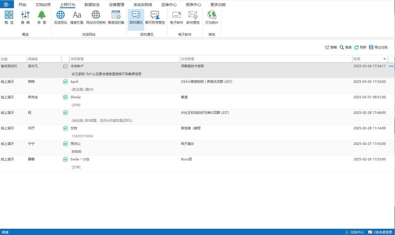This screenshot has width=395, height=235.
Task: Switch to the 数据安全 tab
Action: (x=92, y=5)
